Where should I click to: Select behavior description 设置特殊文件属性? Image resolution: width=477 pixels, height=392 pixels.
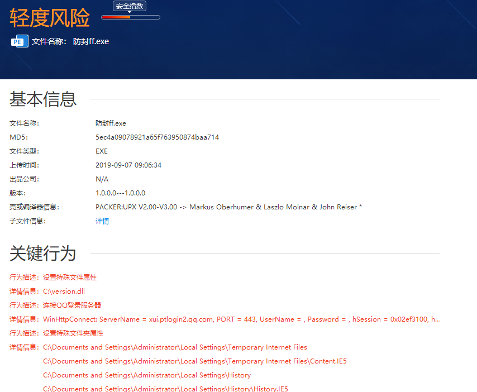[70, 278]
